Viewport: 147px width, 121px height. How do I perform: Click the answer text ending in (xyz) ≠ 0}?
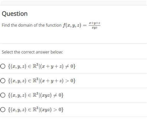point(36,95)
